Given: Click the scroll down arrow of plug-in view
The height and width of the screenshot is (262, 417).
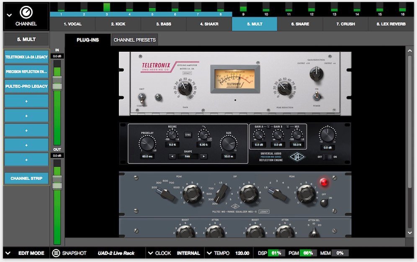Looking at the screenshot, I should [409, 233].
